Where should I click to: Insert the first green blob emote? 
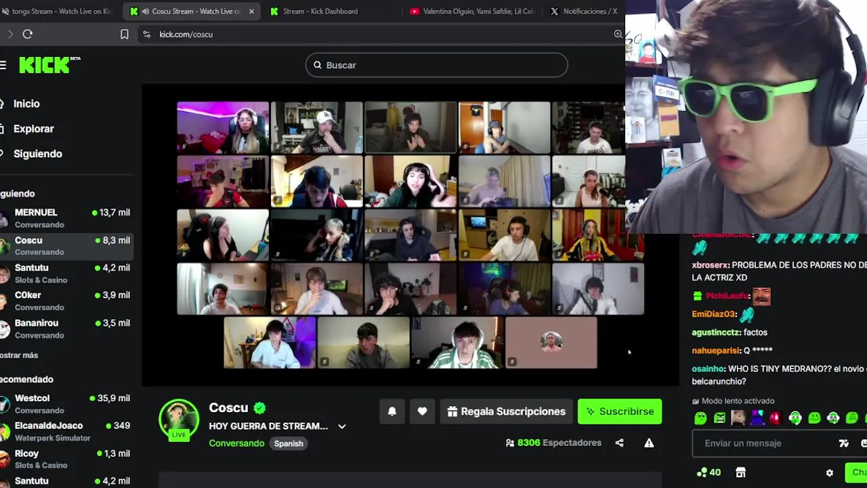pos(700,418)
